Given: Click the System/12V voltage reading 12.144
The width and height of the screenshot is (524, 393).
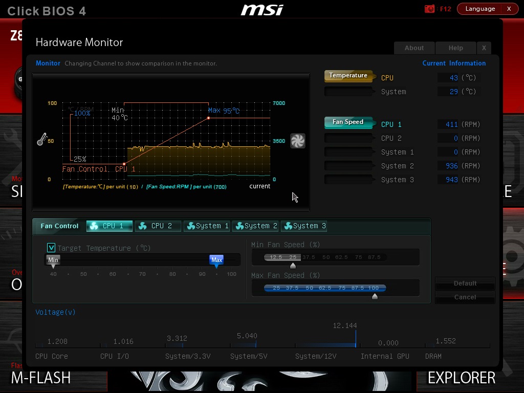Looking at the screenshot, I should coord(344,325).
